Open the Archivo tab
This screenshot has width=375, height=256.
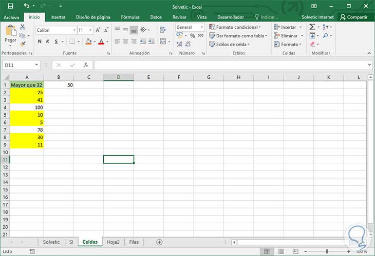point(11,17)
